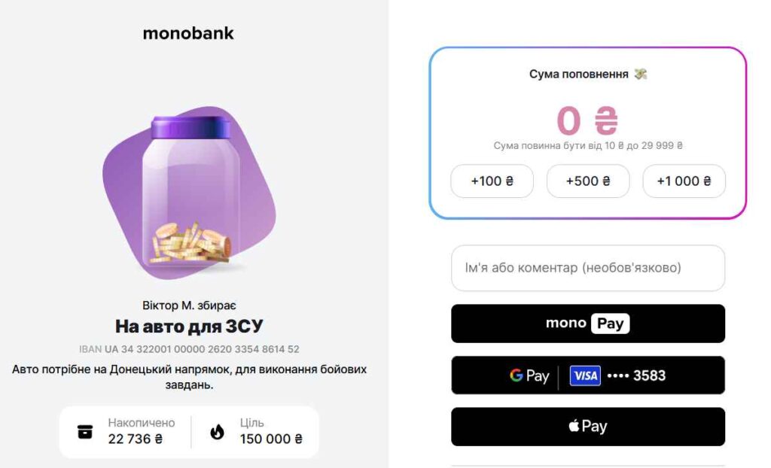Click the Google G logo

[517, 375]
